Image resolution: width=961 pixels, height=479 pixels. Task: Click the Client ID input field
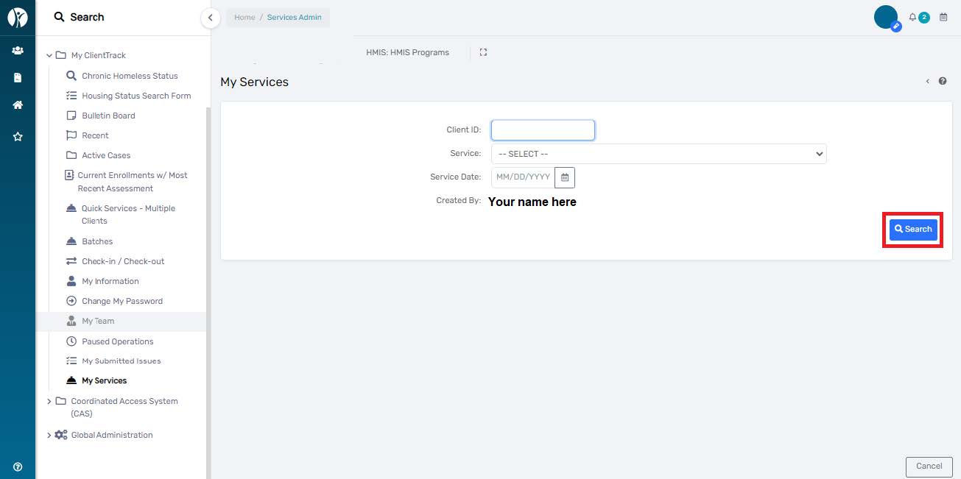[x=543, y=130]
